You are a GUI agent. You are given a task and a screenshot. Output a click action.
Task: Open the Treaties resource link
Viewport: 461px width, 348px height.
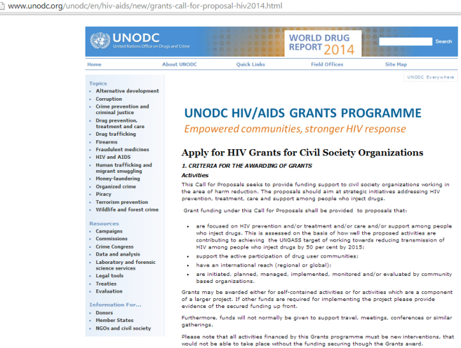106,284
